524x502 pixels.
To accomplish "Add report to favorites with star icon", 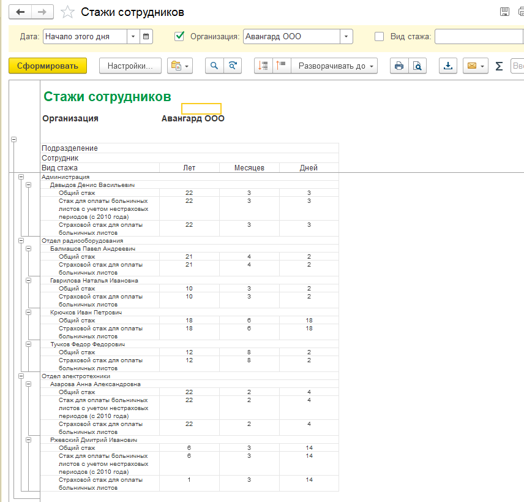I will click(x=69, y=12).
